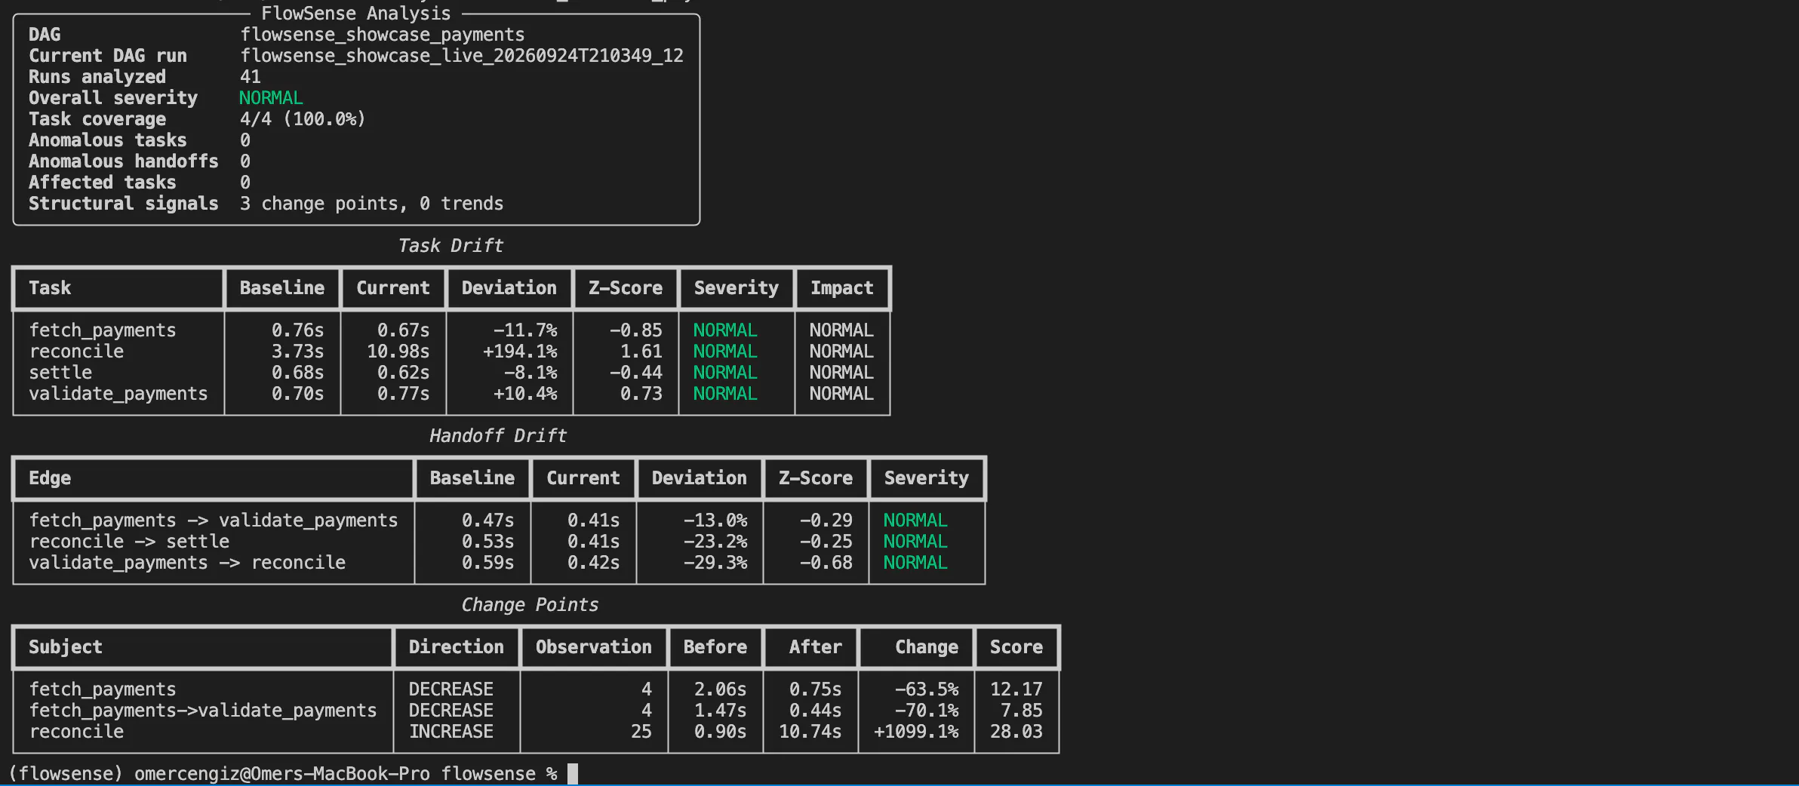Click reconcile's deviation +194.1%
1799x786 pixels.
[520, 352]
